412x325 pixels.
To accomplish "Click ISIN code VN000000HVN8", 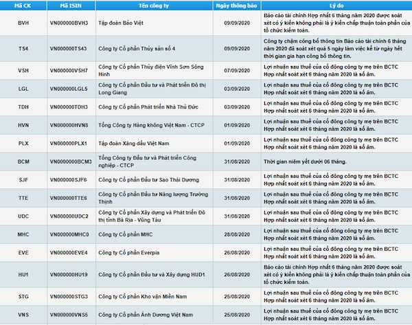I will tap(69, 125).
